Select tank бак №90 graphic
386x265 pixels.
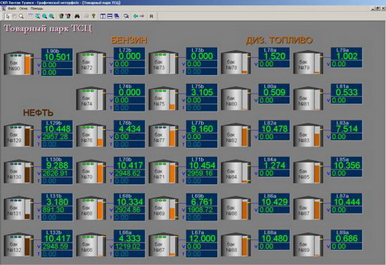pos(19,63)
